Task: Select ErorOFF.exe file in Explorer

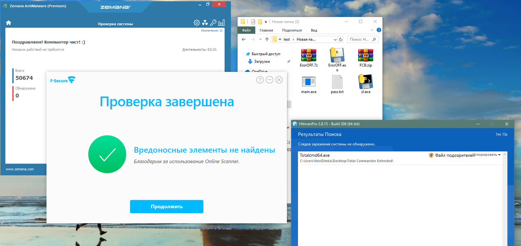Action: coord(337,59)
